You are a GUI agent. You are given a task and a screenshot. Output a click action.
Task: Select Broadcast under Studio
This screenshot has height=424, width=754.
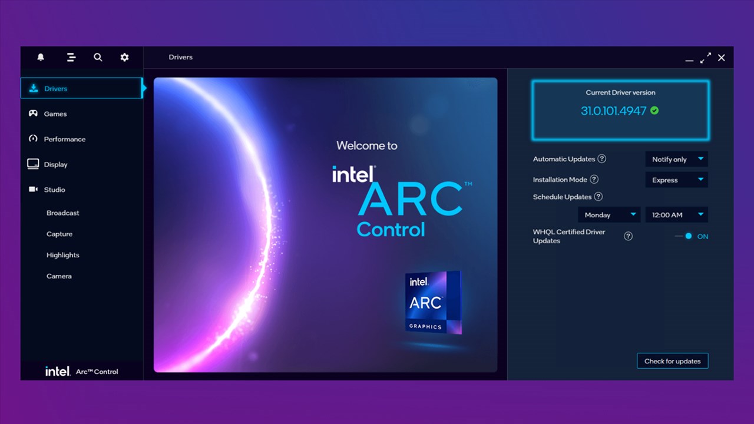pyautogui.click(x=63, y=213)
